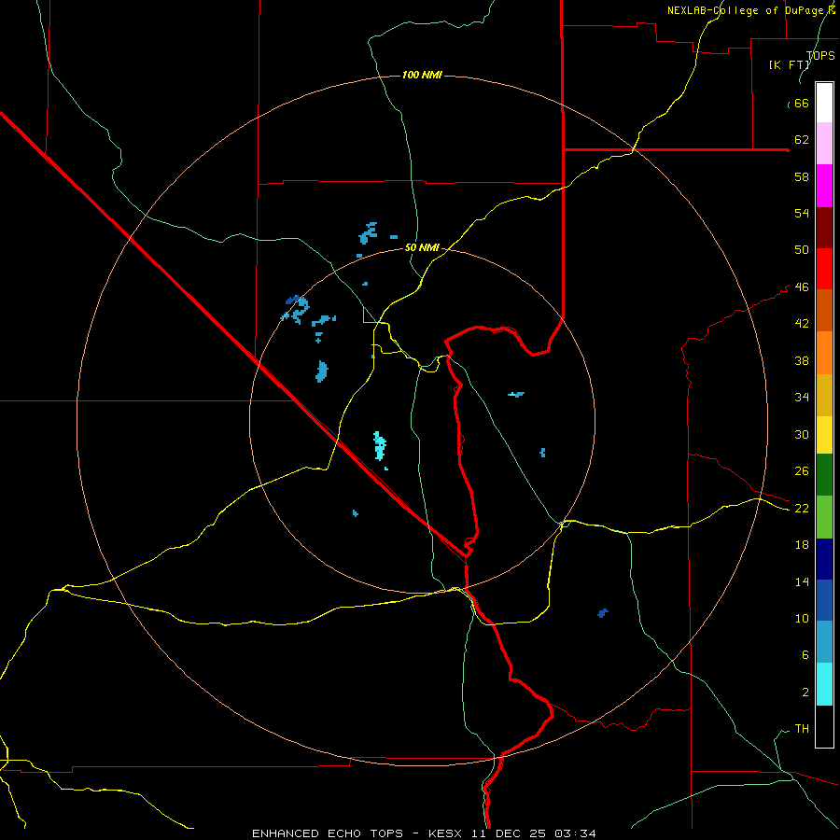The image size is (840, 840).
Task: Click the "50 NMI" range ring label
Action: (x=422, y=247)
